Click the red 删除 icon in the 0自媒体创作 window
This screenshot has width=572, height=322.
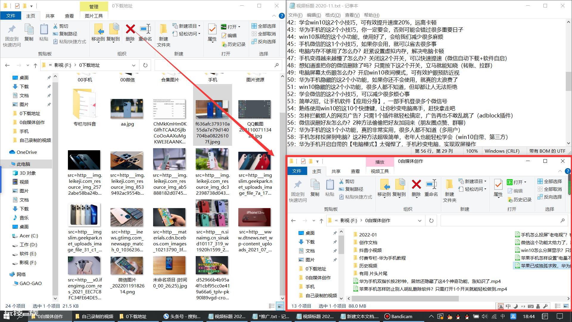(x=416, y=184)
